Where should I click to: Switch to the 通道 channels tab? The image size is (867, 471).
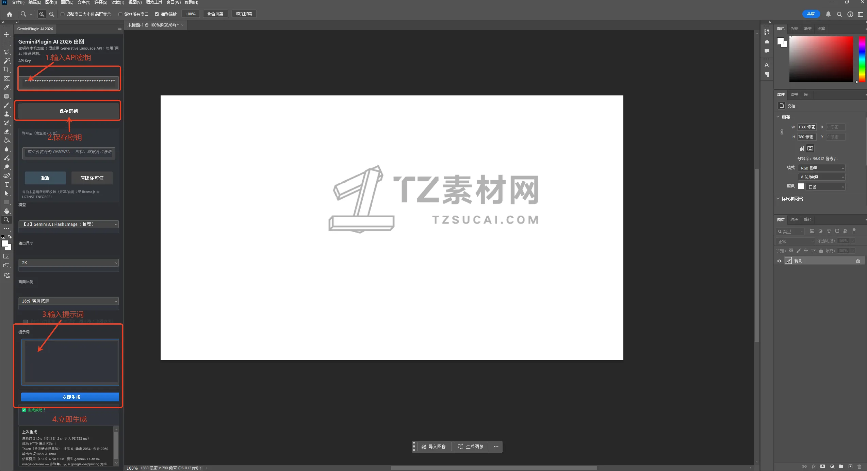click(x=794, y=219)
